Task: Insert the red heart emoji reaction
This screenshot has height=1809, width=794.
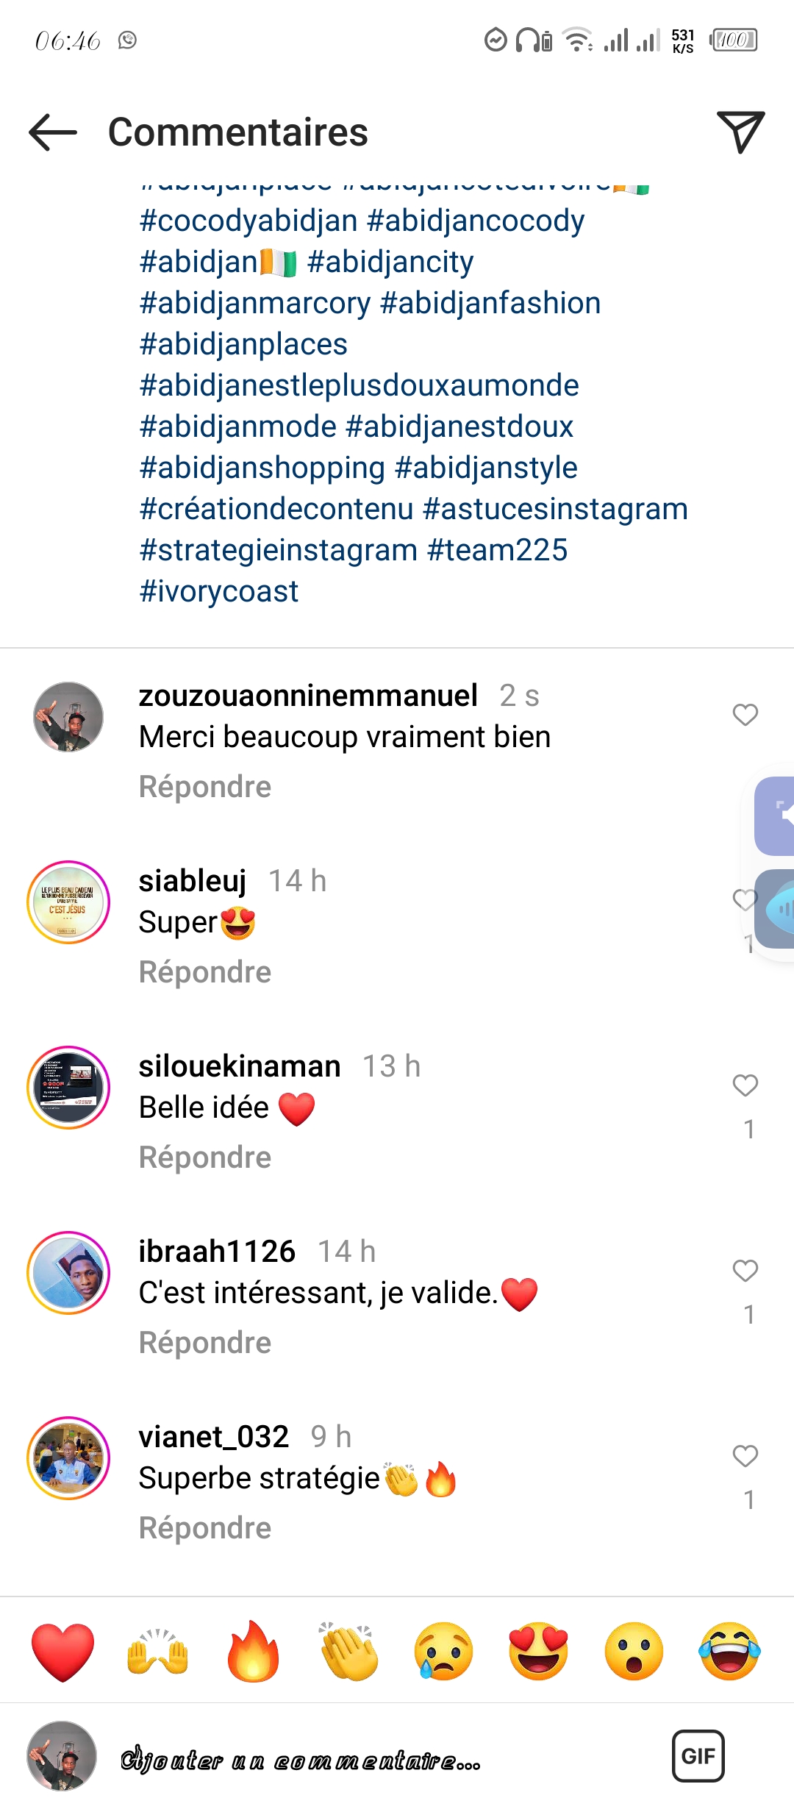Action: [63, 1652]
